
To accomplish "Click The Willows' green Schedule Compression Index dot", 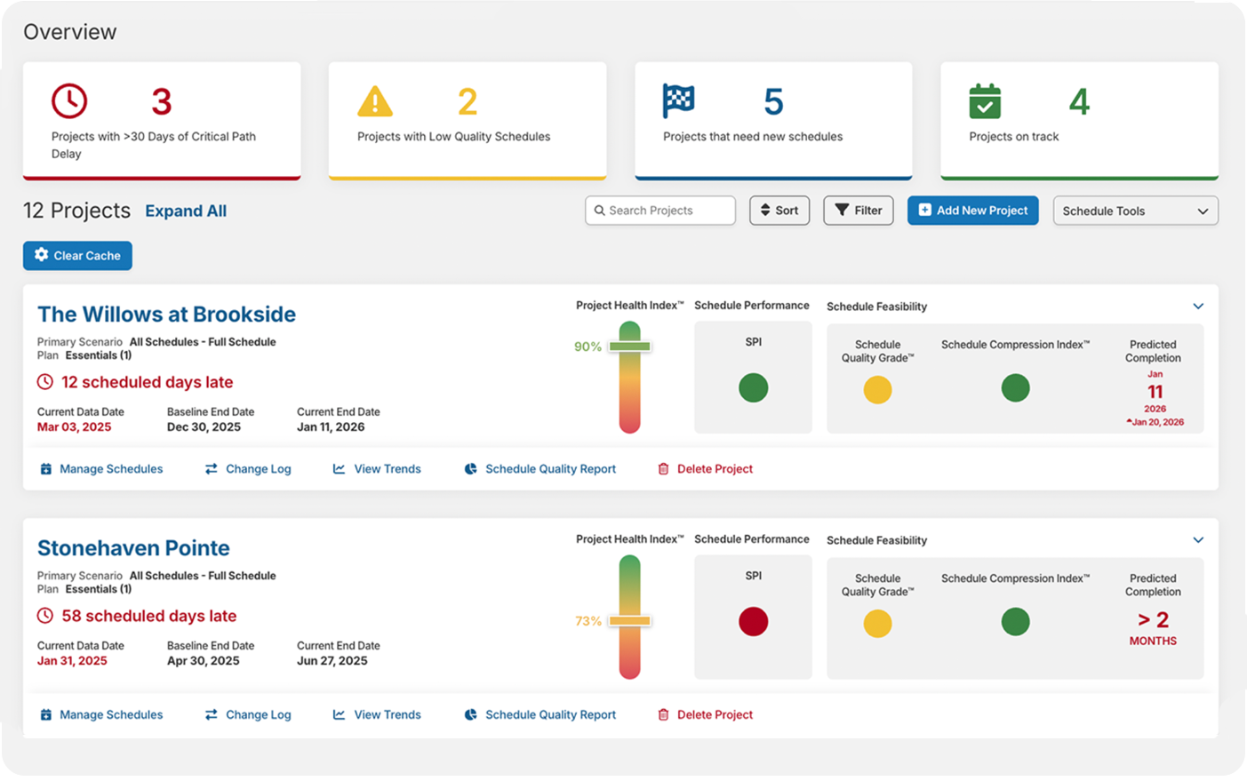I will click(1015, 388).
